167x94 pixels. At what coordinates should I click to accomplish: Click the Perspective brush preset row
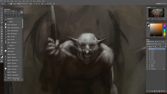[x=13, y=19]
